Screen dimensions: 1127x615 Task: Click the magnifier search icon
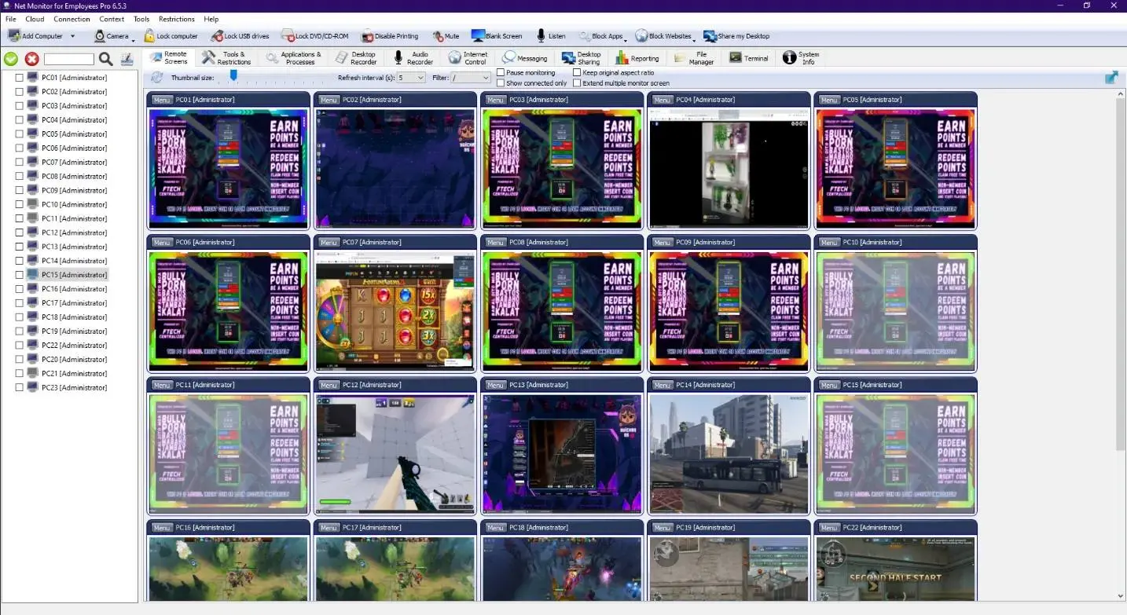tap(105, 59)
